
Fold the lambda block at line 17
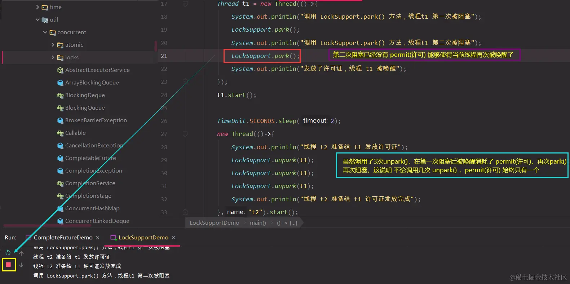[x=185, y=4]
